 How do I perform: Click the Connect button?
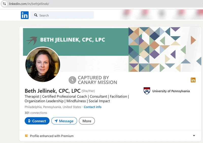coord(37,121)
